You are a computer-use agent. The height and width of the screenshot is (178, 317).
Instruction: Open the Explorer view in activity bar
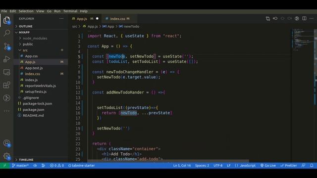6,20
